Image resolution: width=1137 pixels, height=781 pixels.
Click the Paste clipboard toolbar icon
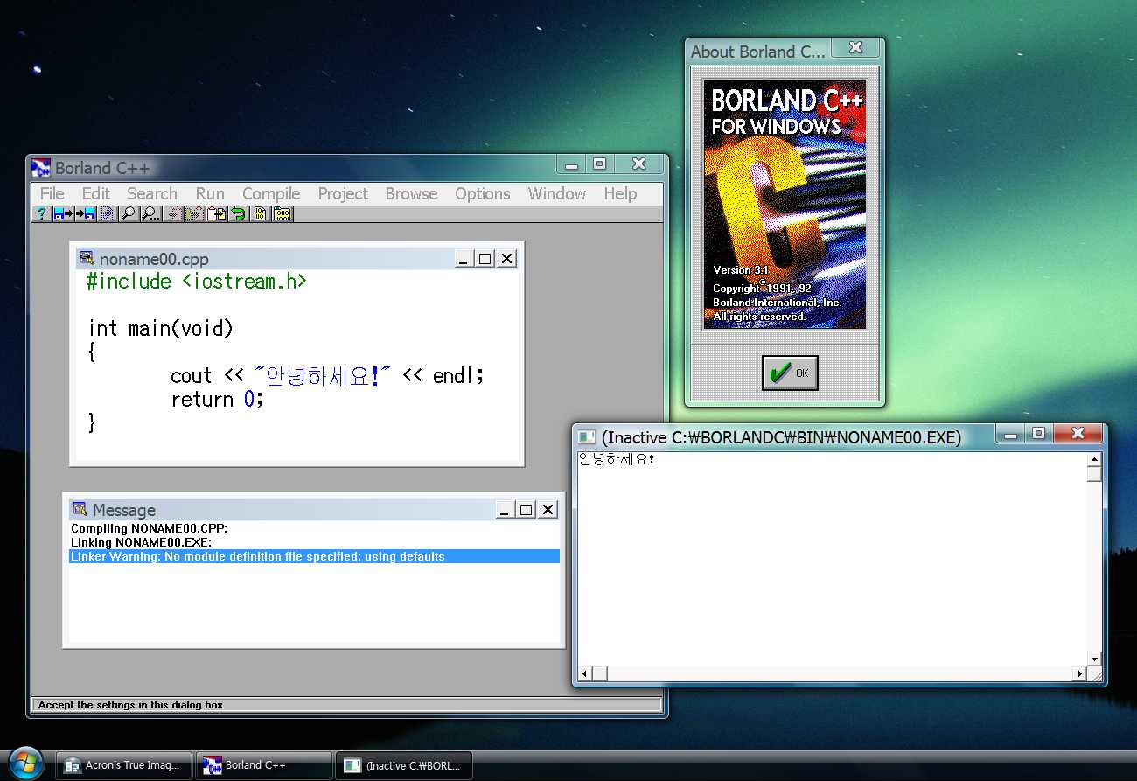pos(217,213)
